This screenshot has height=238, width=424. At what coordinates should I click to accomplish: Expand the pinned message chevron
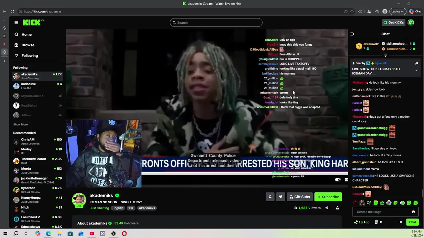[x=417, y=70]
